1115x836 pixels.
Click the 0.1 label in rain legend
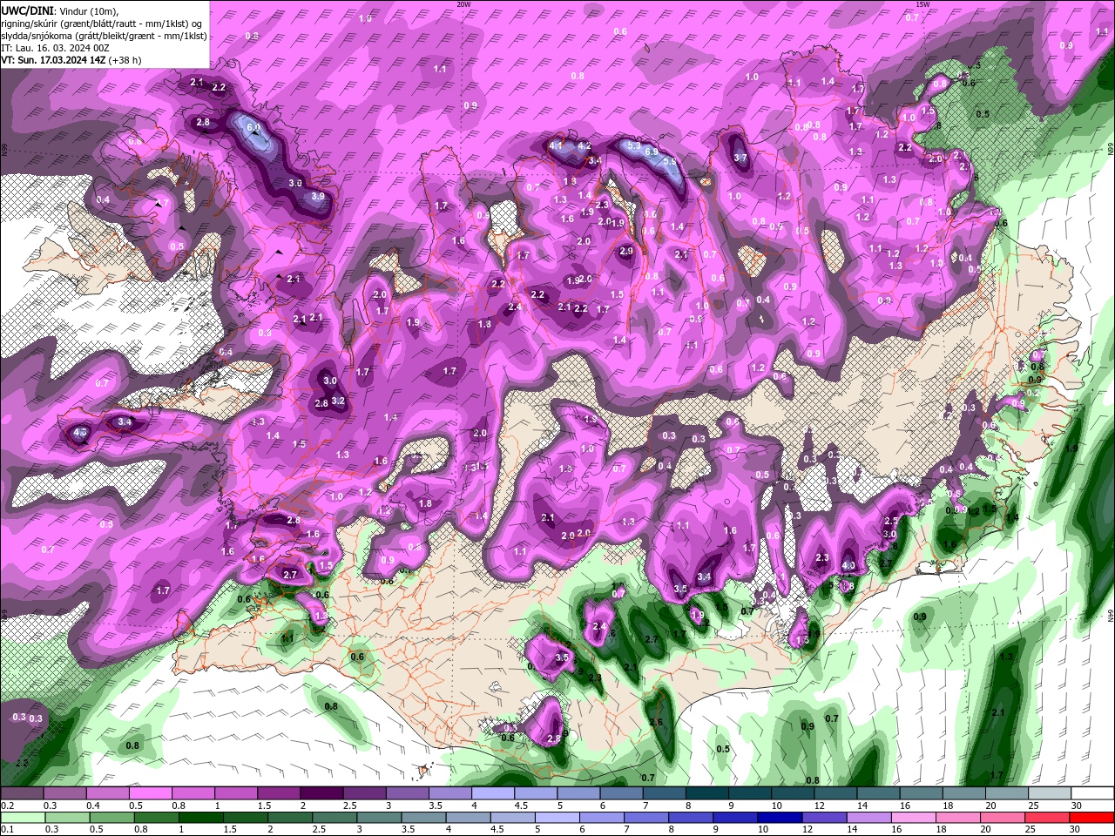[7, 830]
